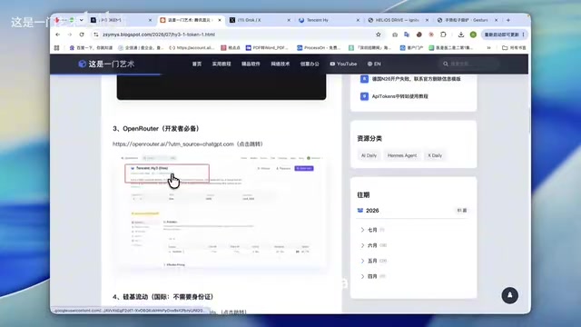Image resolution: width=581 pixels, height=327 pixels.
Task: Click the relaunch to update browser button
Action: (x=501, y=35)
